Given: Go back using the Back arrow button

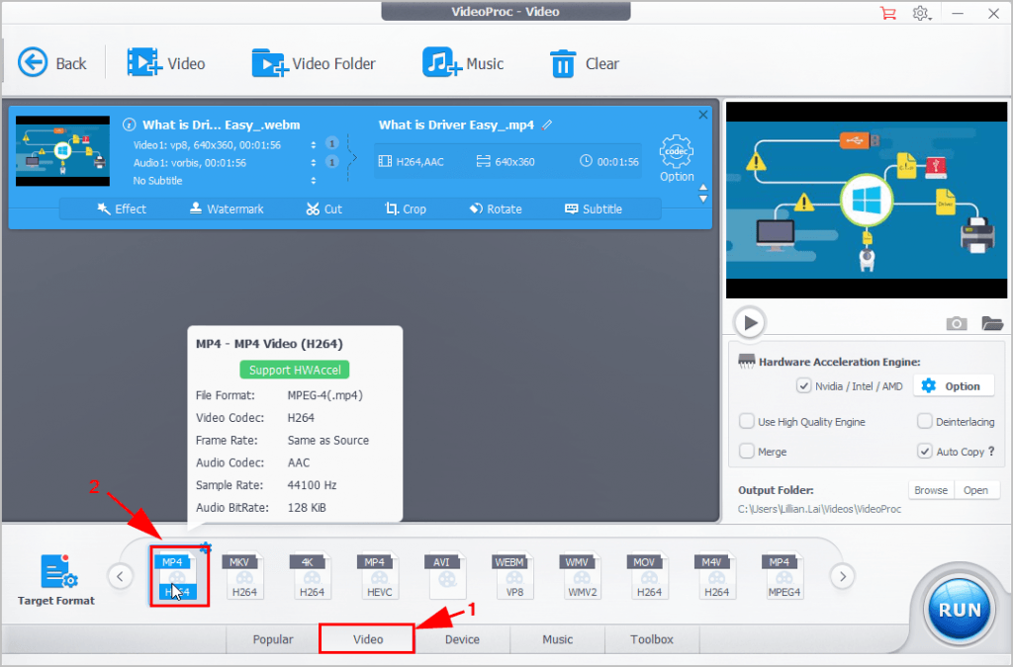Looking at the screenshot, I should click(x=51, y=63).
